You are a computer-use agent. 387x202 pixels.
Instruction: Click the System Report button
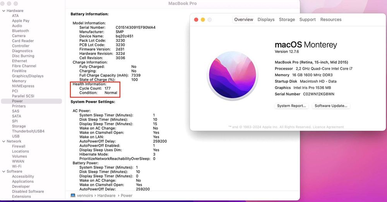coord(291,106)
